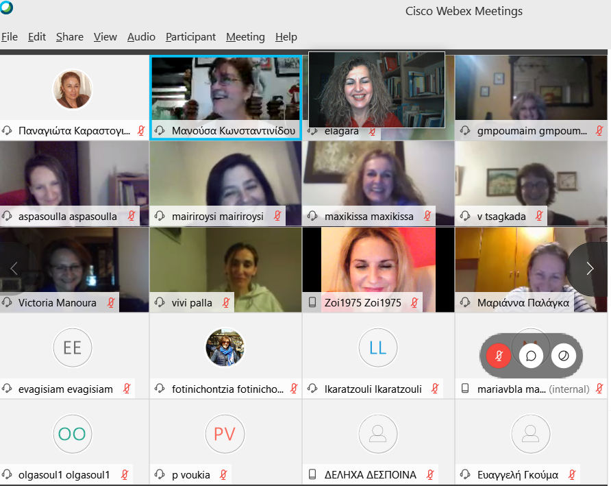Click the circular button beside chat
Screen dimensions: 611x486
564,356
